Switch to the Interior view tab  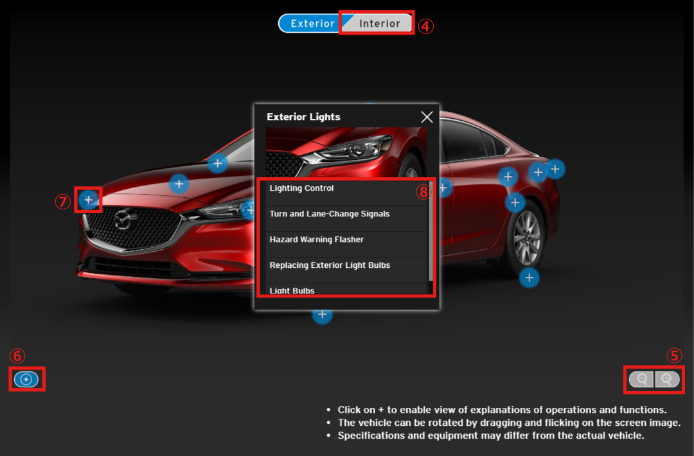(x=379, y=24)
